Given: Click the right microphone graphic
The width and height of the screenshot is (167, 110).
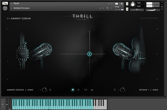Looking at the screenshot, I should [122, 53].
